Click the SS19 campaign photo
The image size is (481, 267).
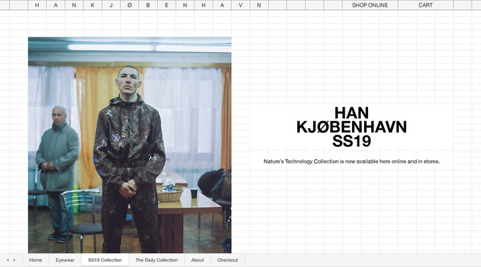(x=130, y=145)
